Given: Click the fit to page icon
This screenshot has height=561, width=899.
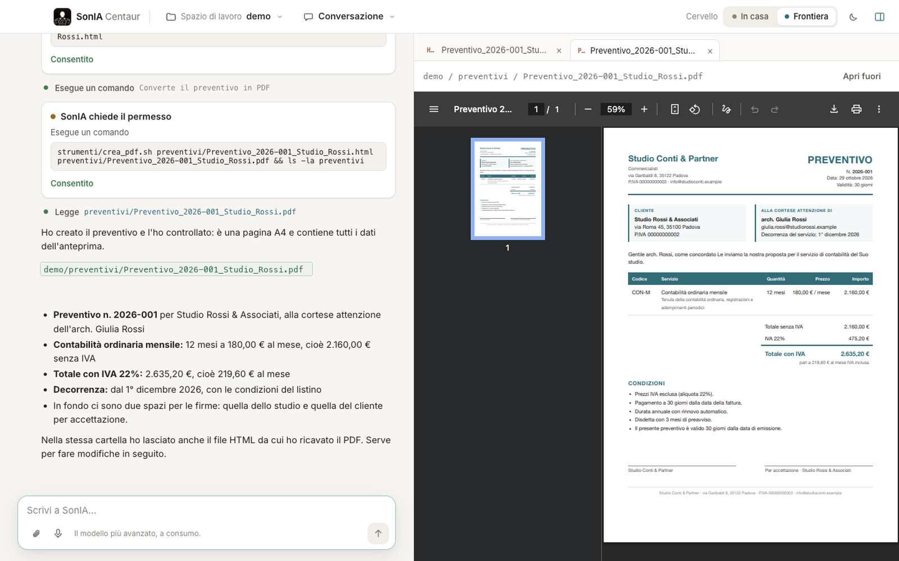Looking at the screenshot, I should click(675, 109).
